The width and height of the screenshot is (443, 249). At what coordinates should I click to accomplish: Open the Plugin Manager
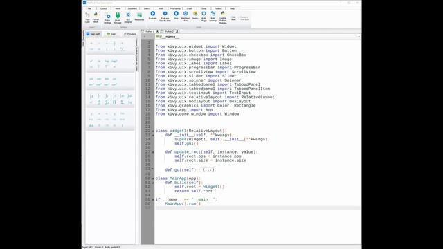(118, 18)
